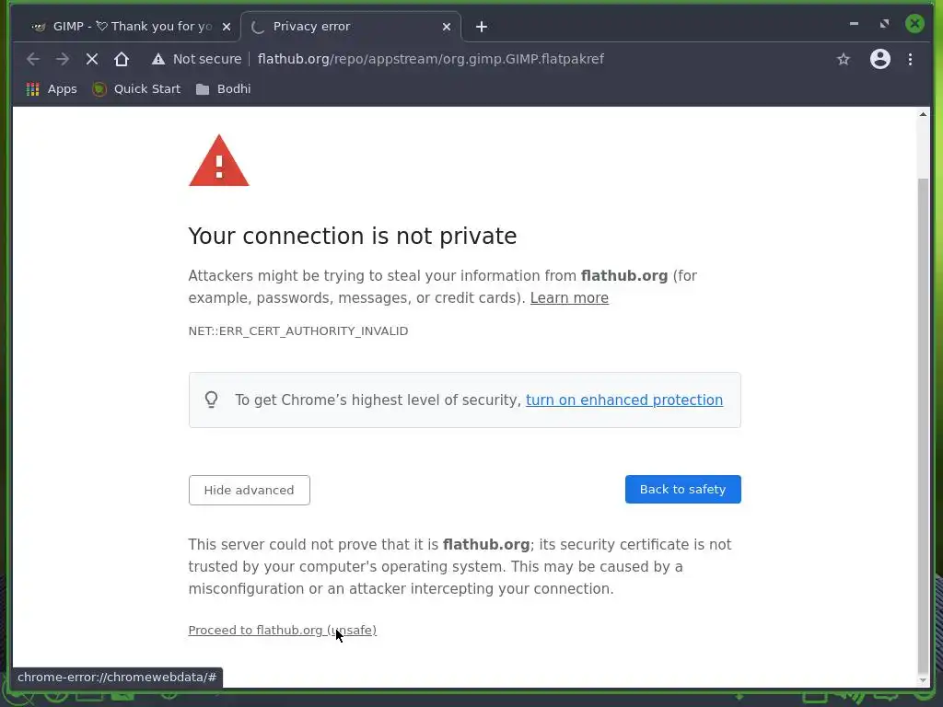This screenshot has width=943, height=707.
Task: Click turn on enhanced protection link
Action: (623, 400)
